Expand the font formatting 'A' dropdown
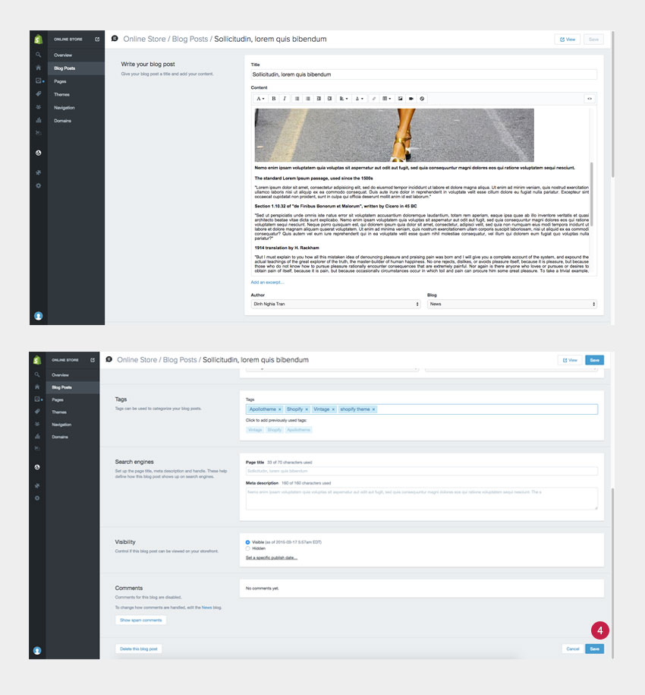This screenshot has height=695, width=645. [260, 99]
